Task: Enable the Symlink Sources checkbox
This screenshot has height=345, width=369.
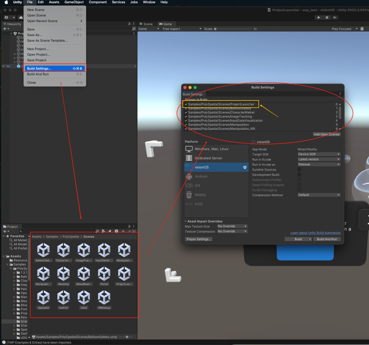Action: click(299, 169)
